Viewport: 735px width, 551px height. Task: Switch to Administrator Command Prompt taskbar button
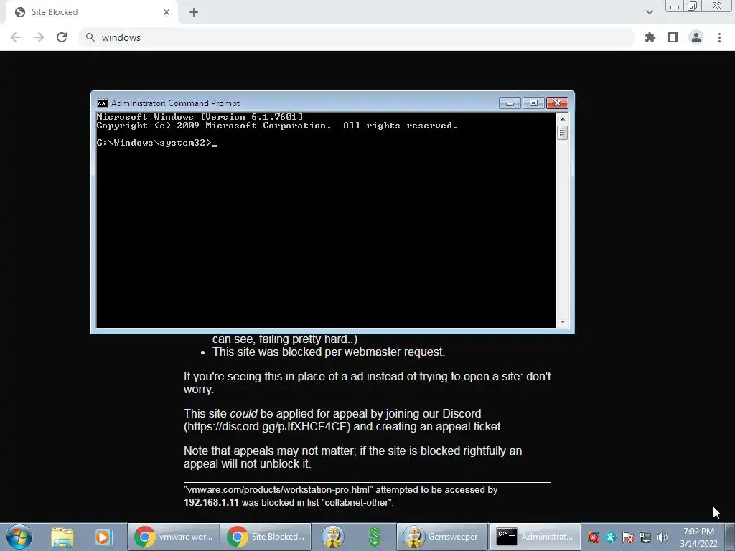point(535,537)
